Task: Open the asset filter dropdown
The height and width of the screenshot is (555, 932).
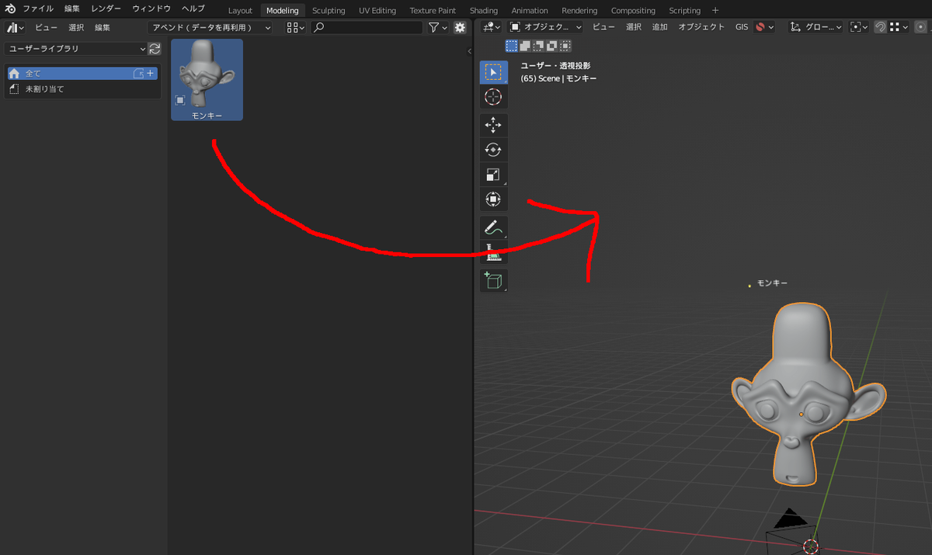Action: click(x=438, y=27)
